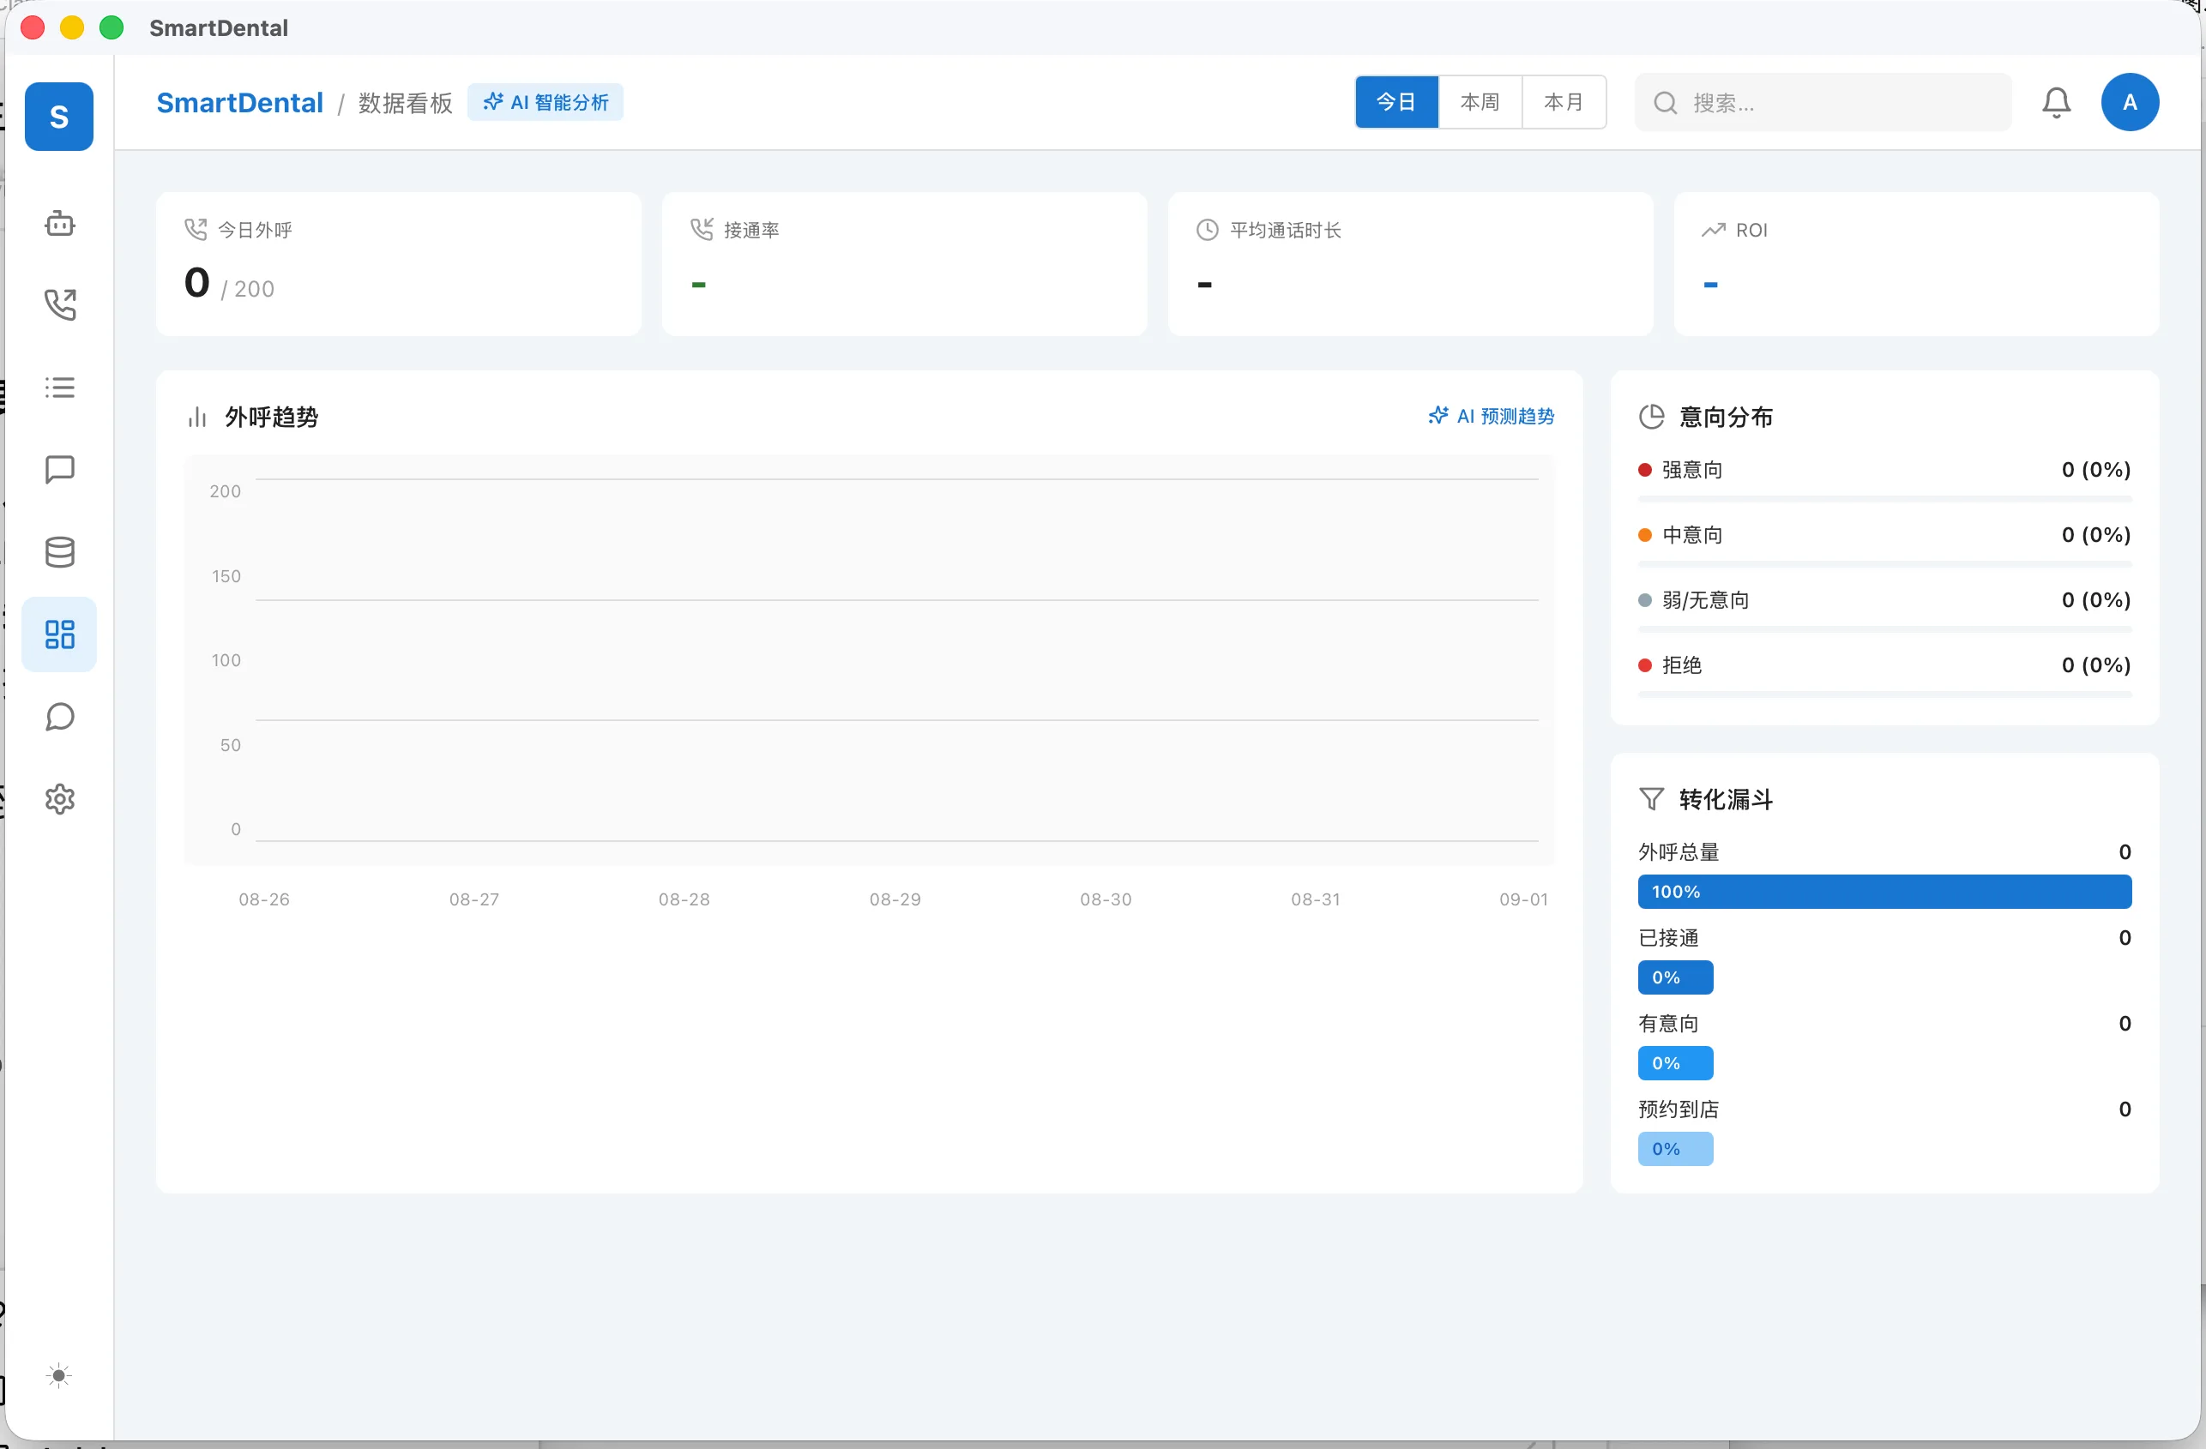Open the list view sidebar icon
The height and width of the screenshot is (1449, 2206).
pos(59,388)
